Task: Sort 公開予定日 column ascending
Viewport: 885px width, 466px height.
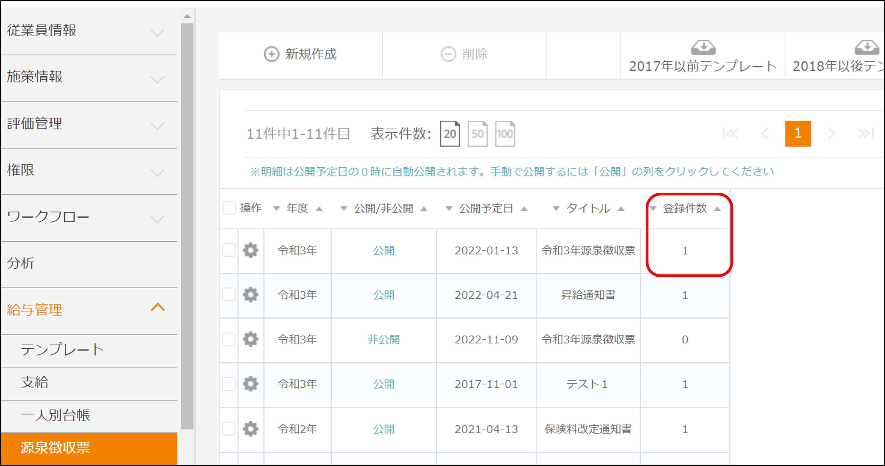Action: click(x=524, y=209)
